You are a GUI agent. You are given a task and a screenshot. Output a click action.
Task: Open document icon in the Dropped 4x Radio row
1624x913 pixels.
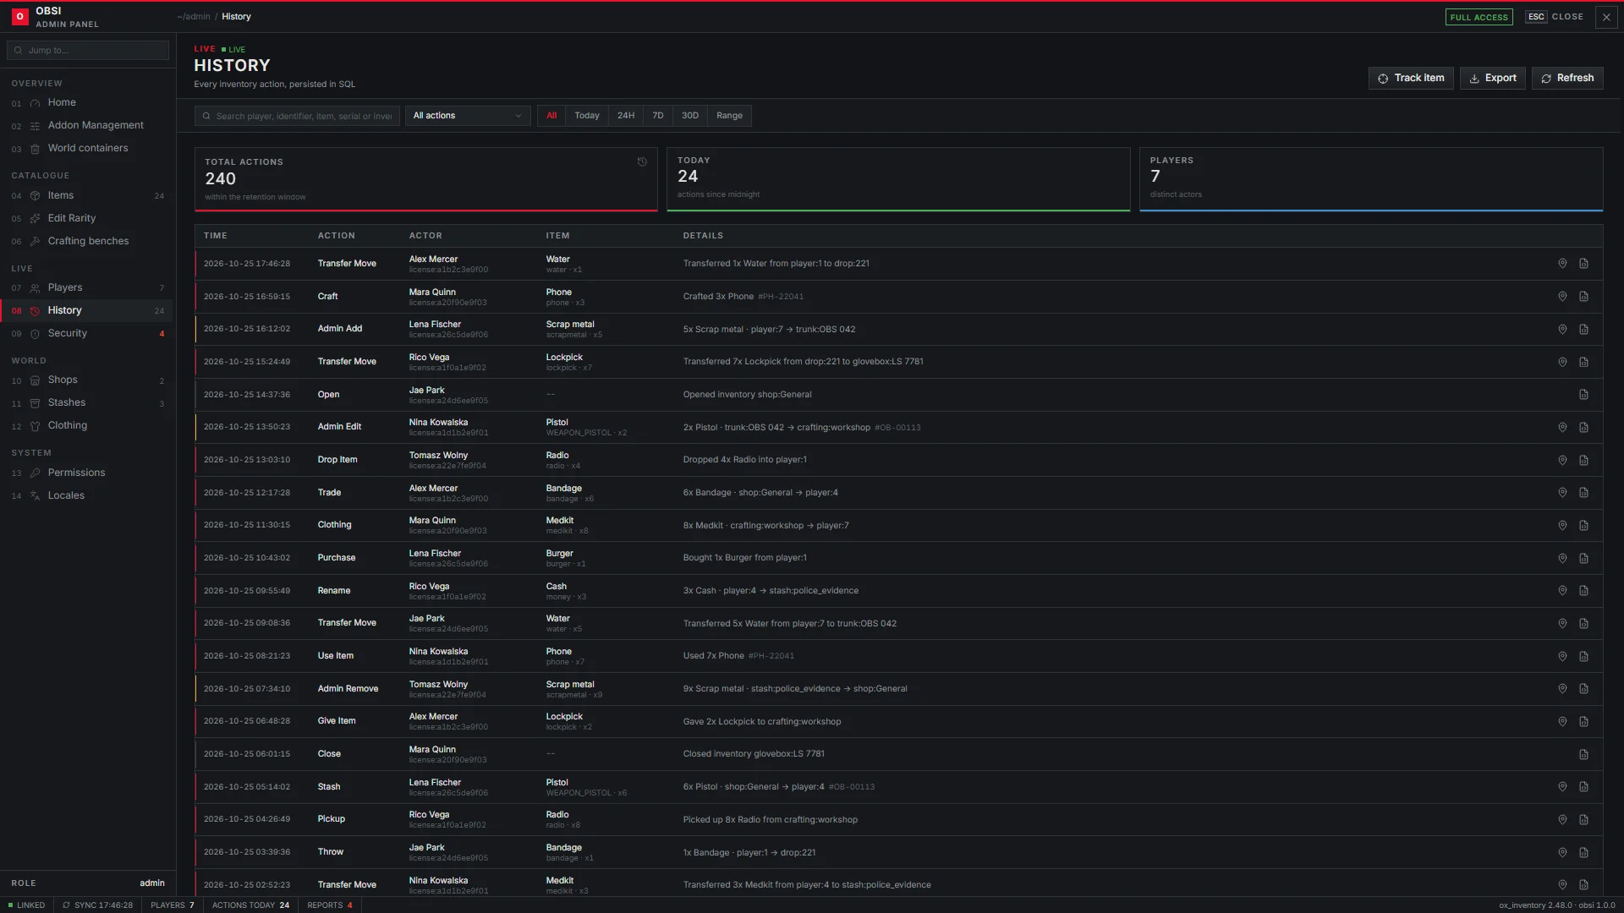click(x=1583, y=461)
